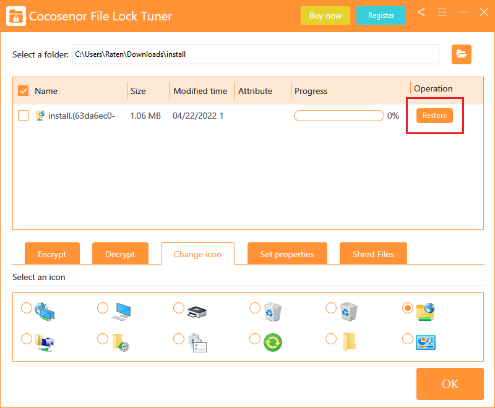The height and width of the screenshot is (408, 495).
Task: Click the 1.06 MB size value
Action: click(145, 116)
